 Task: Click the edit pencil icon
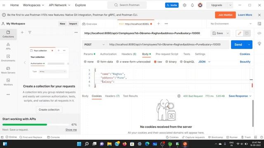pos(239,33)
